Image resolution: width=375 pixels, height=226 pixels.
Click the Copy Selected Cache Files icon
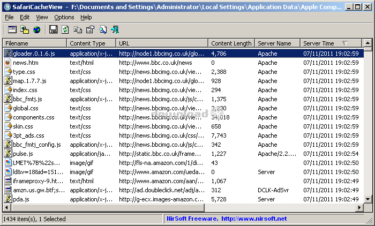[x=25, y=29]
